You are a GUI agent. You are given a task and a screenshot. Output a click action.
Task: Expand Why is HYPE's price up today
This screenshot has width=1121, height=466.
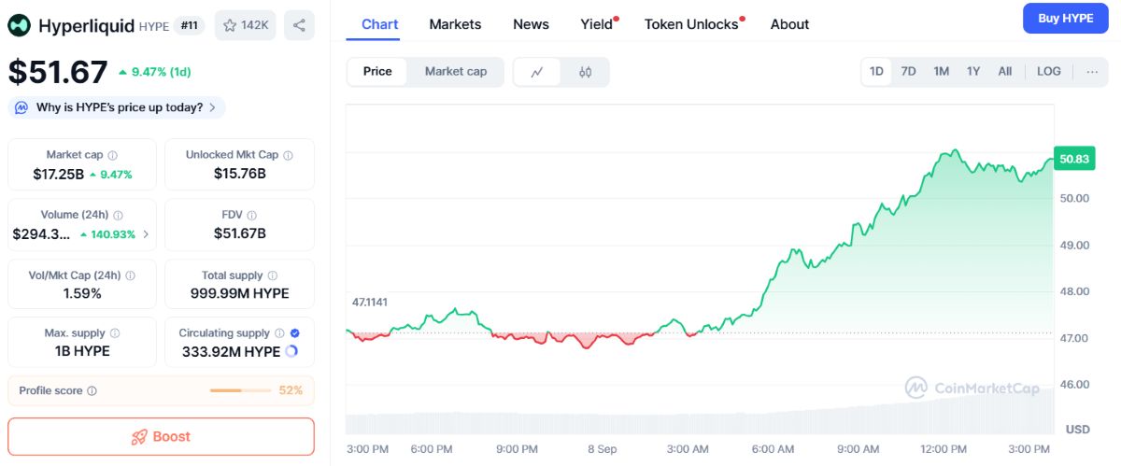coord(117,107)
